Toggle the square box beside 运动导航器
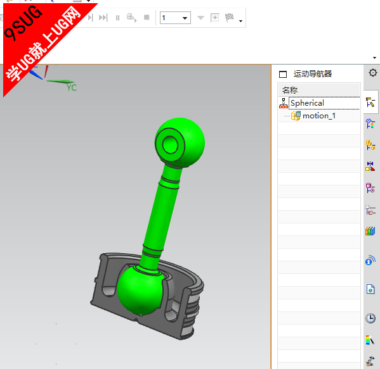The image size is (380, 369). click(x=283, y=74)
